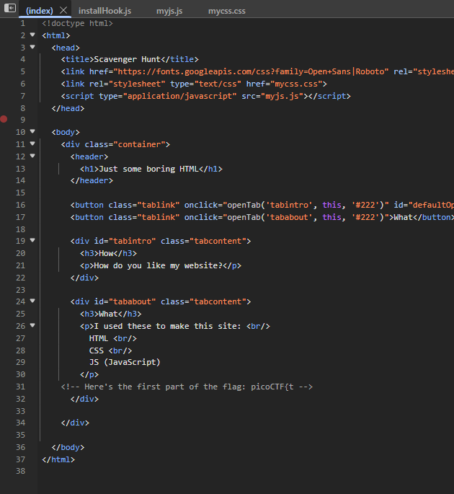Toggle the navigator sidebar icon
The width and height of the screenshot is (454, 494).
point(10,7)
